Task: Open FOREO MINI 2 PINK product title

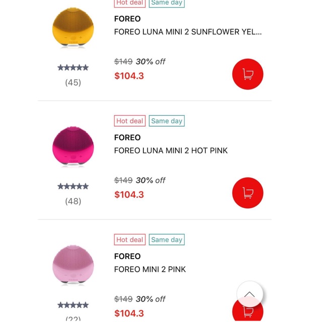Action: [x=150, y=269]
